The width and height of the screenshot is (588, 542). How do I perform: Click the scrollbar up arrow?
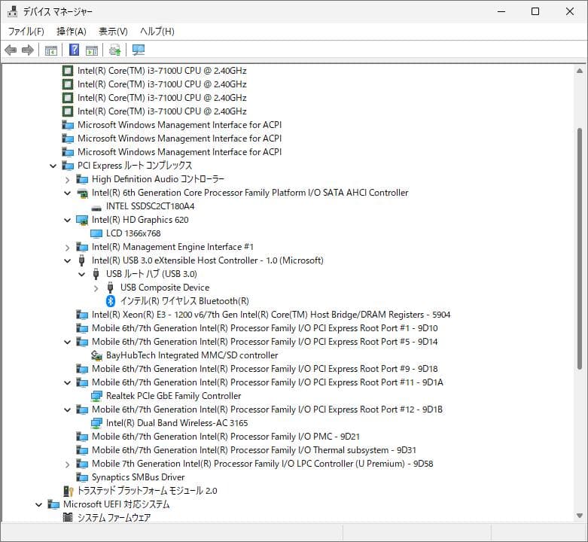click(x=580, y=71)
